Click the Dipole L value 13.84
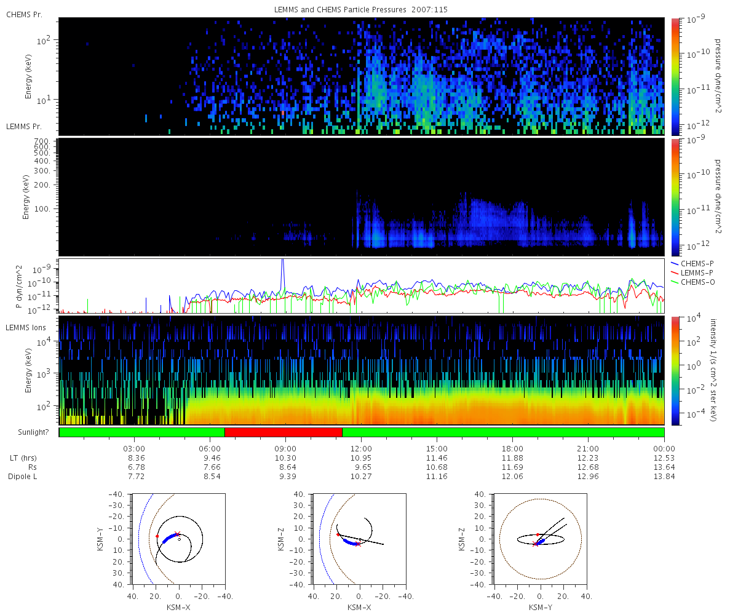738x615 pixels. point(664,477)
